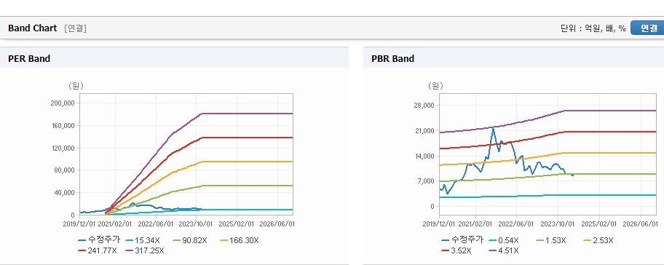Toggle 수정주가 legend in PER Band chart
Screen dimensions: 664x265
99,240
